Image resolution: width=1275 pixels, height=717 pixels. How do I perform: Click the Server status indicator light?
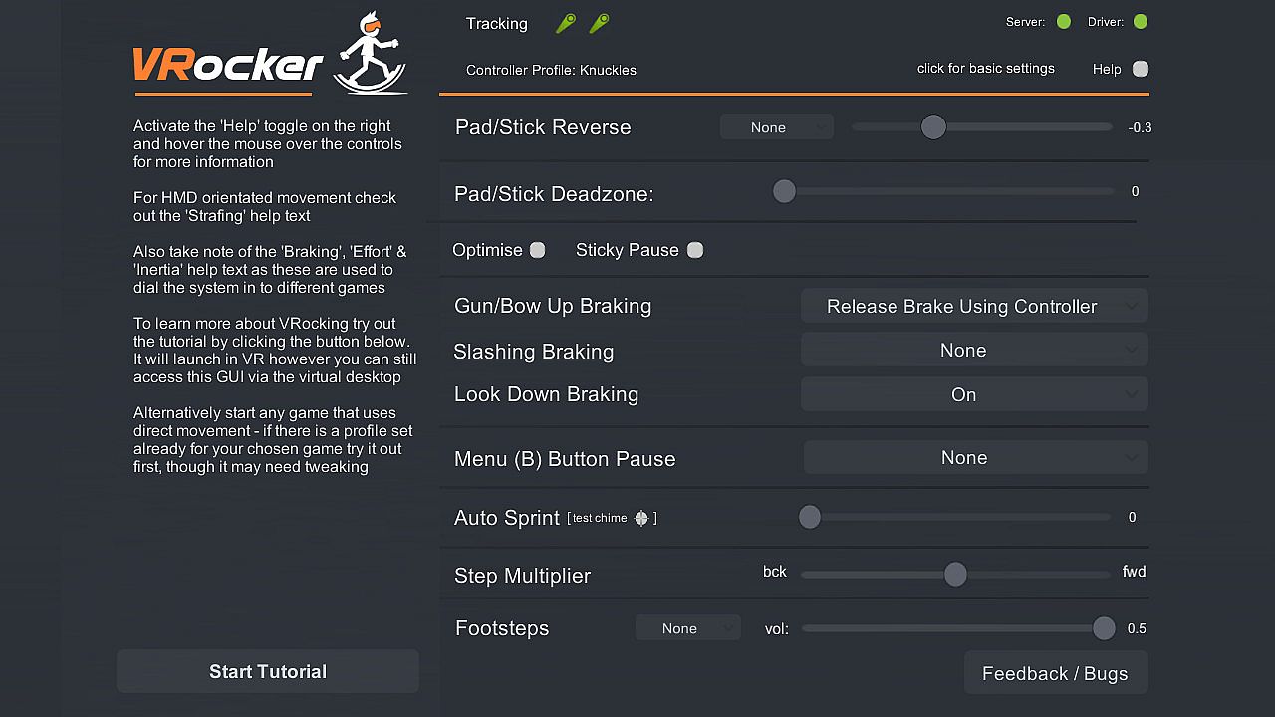[x=1064, y=22]
